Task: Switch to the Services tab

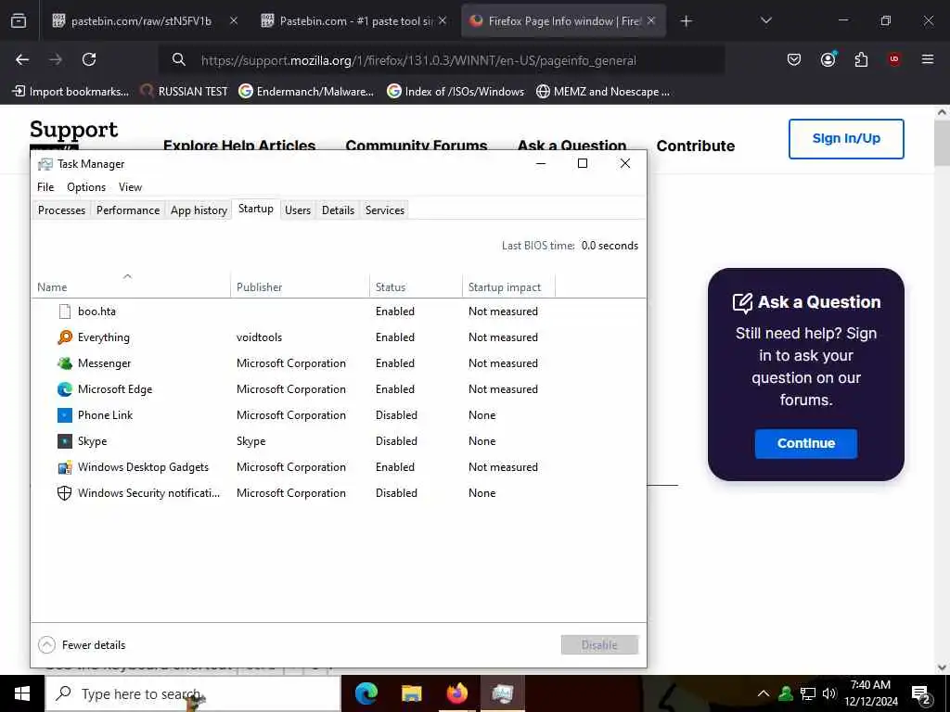Action: coord(385,210)
